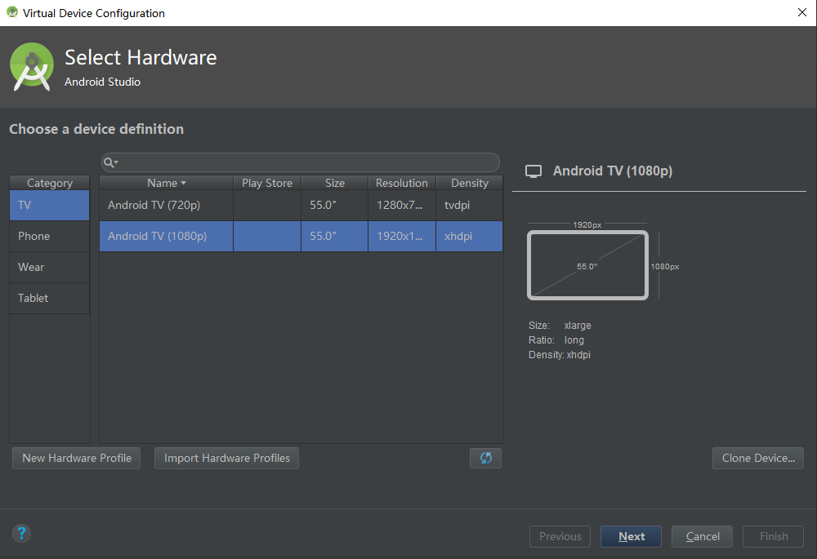Click the Density: xhdpi detail text
Viewport: 817px width, 559px height.
559,355
